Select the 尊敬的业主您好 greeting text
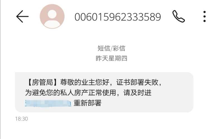The height and width of the screenshot is (139, 223). tap(85, 82)
